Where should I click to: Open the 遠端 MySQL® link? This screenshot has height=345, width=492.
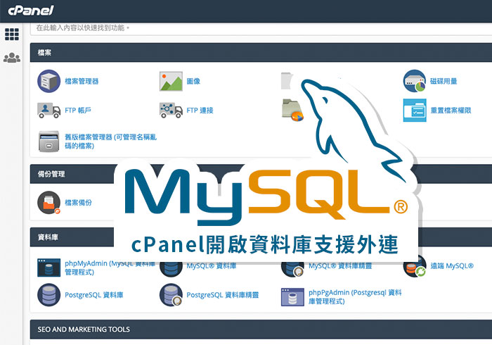[x=452, y=266]
